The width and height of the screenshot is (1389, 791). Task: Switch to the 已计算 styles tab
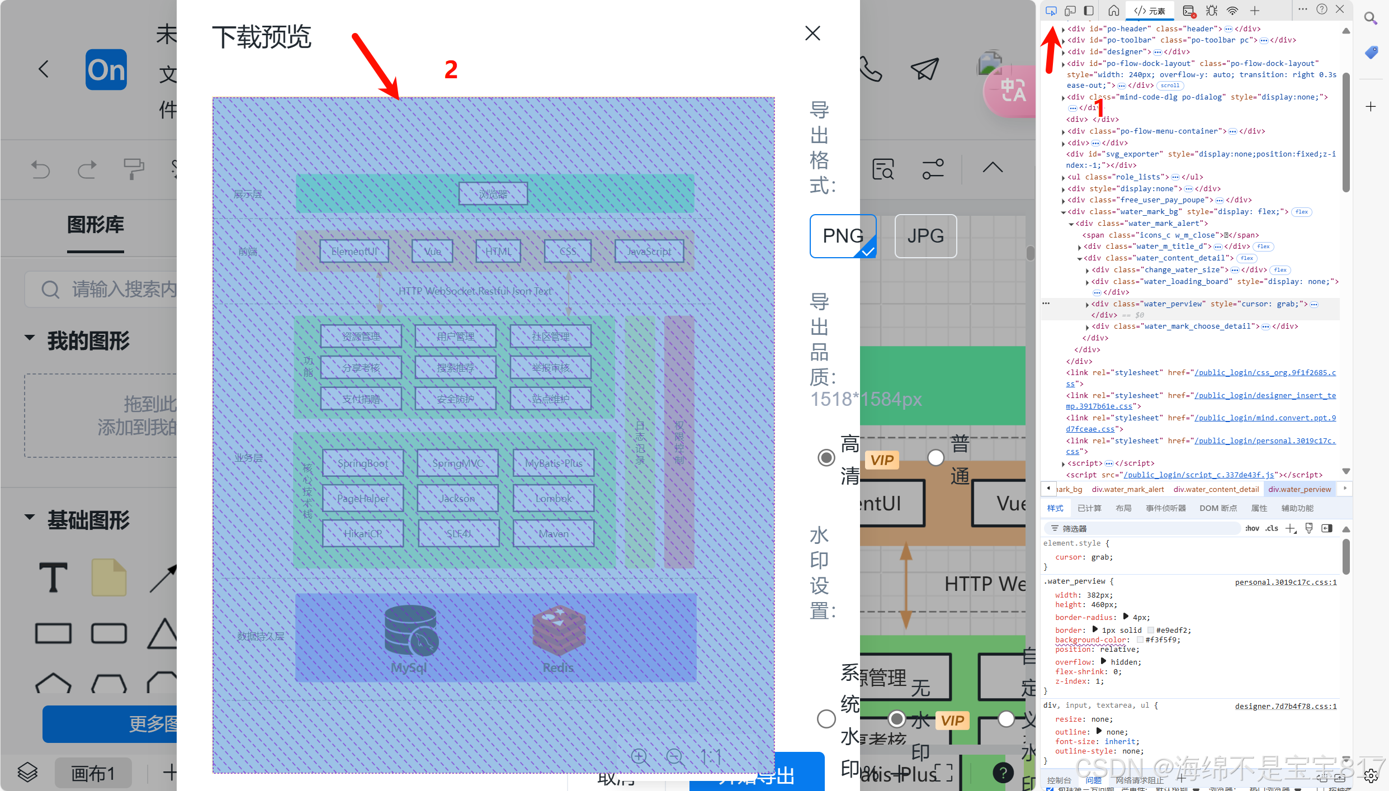tap(1089, 508)
